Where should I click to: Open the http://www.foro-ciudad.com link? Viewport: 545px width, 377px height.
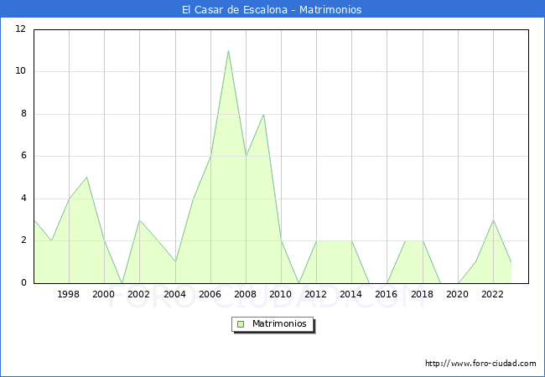pos(480,364)
